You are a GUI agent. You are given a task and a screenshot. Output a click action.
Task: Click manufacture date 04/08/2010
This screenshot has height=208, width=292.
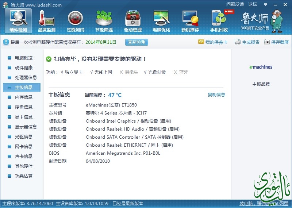(98, 161)
